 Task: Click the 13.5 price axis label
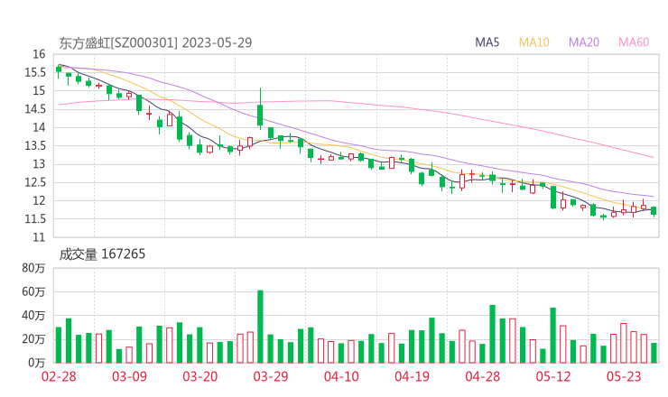(35, 145)
